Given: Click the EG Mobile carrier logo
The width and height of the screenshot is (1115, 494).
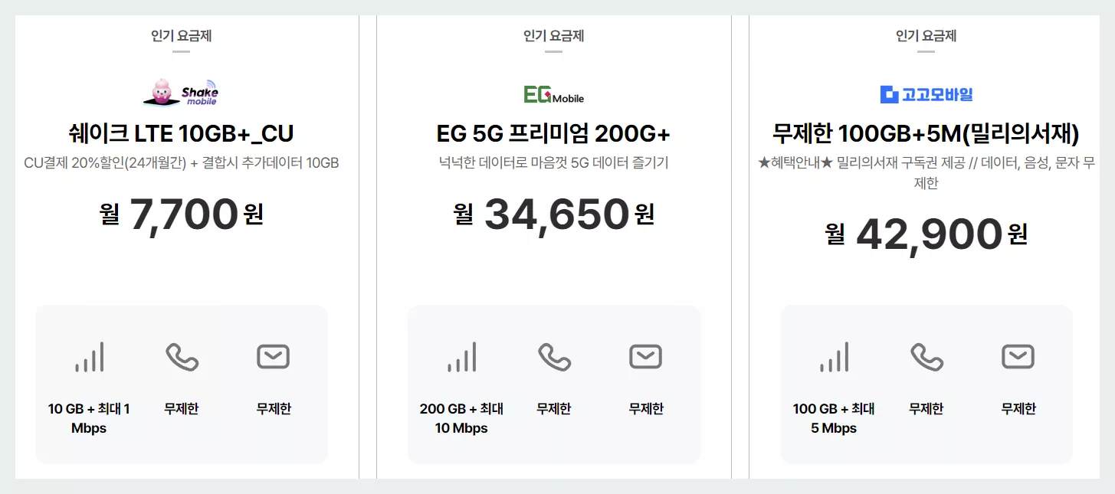Looking at the screenshot, I should 554,95.
